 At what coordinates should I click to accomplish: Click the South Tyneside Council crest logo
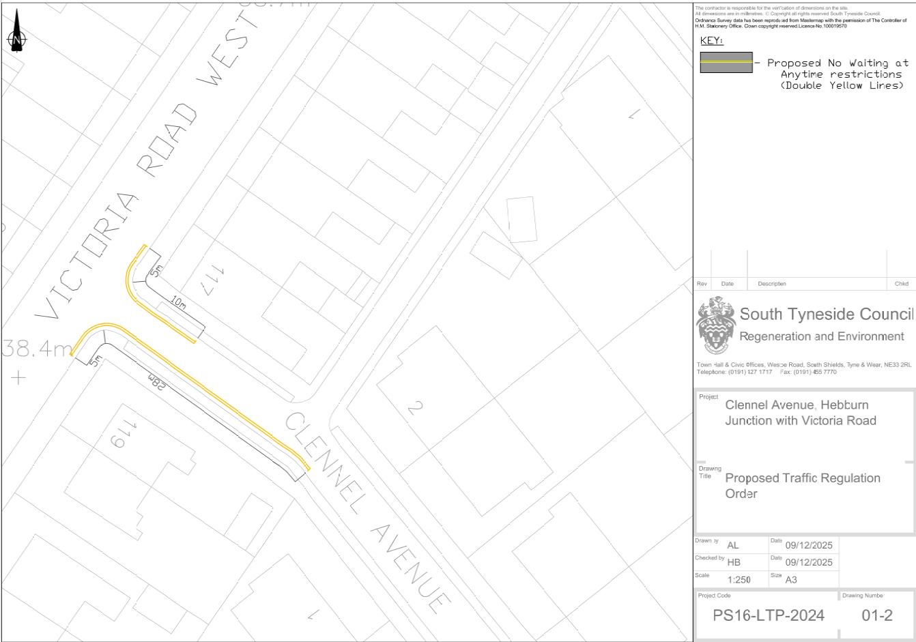(715, 325)
